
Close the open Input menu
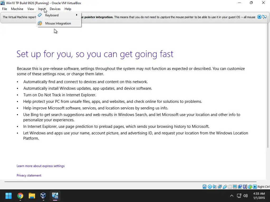click(x=42, y=9)
